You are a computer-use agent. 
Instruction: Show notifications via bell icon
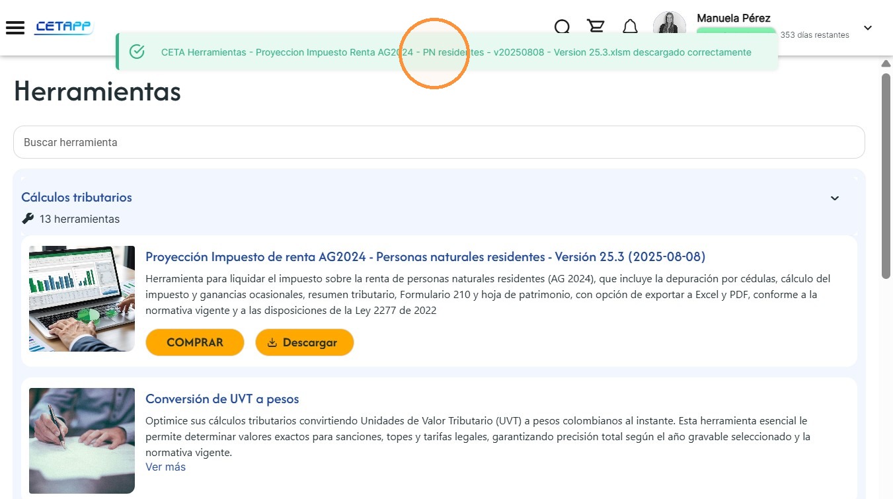click(x=631, y=26)
